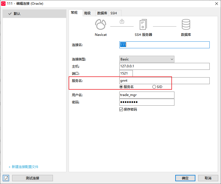The width and height of the screenshot is (221, 184).
Task: Click the database cylinder icon
Action: tap(186, 24)
